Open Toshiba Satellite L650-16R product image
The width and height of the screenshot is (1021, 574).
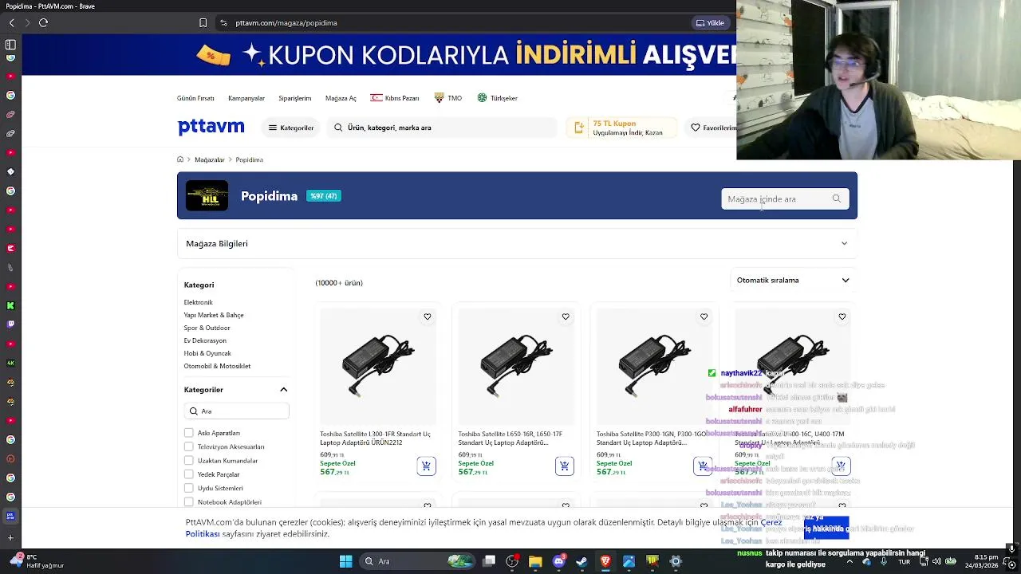tap(516, 366)
